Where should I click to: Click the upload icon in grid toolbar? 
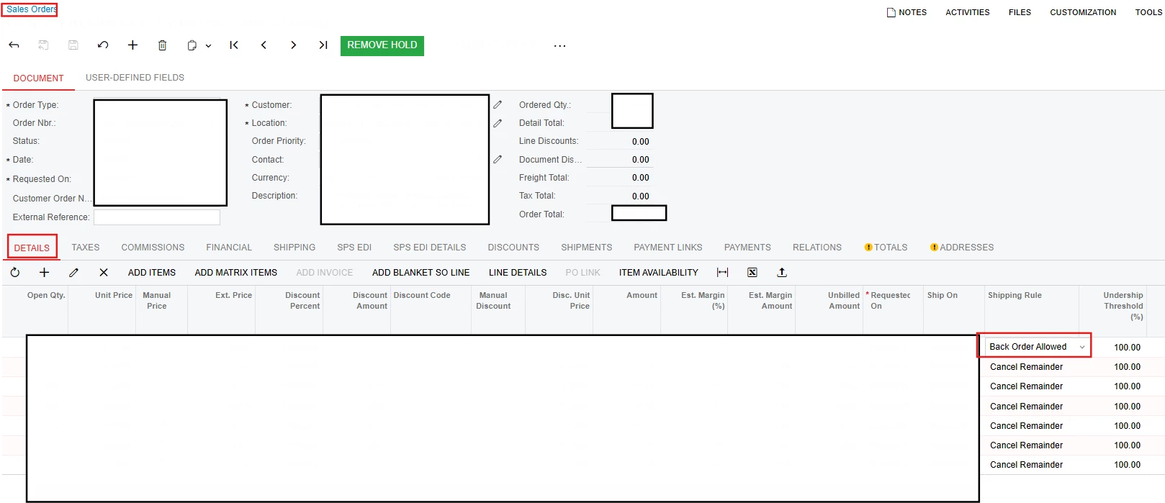[x=782, y=273]
